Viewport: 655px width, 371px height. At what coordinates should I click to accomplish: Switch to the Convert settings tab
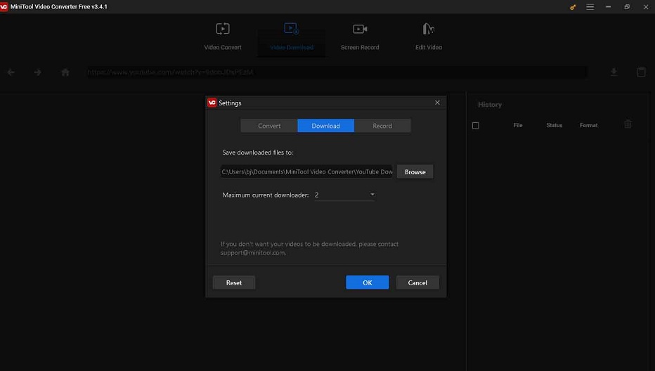coord(269,126)
